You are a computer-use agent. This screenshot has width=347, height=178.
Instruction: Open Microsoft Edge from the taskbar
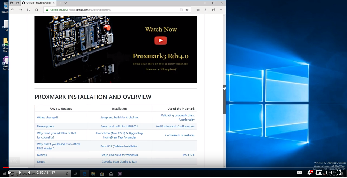pyautogui.click(x=85, y=174)
